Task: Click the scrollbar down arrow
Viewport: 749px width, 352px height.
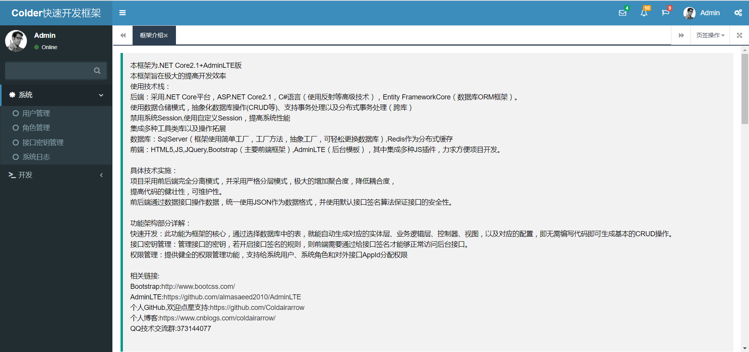Action: click(745, 348)
